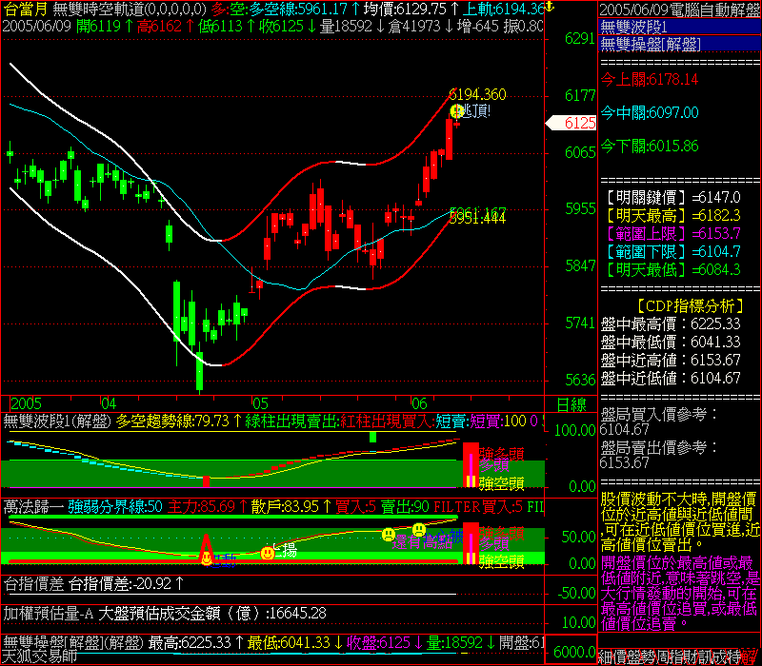Switch to the "價" tab at the bottom right
Image resolution: width=762 pixels, height=666 pixels.
click(x=618, y=657)
